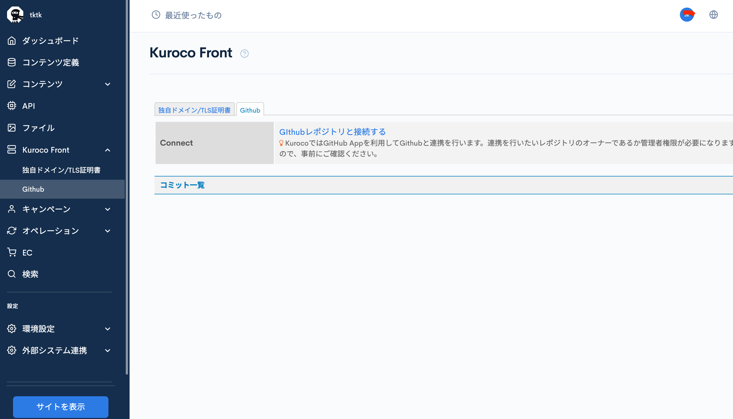The width and height of the screenshot is (733, 419).
Task: Click the EC shopping cart icon
Action: click(12, 252)
